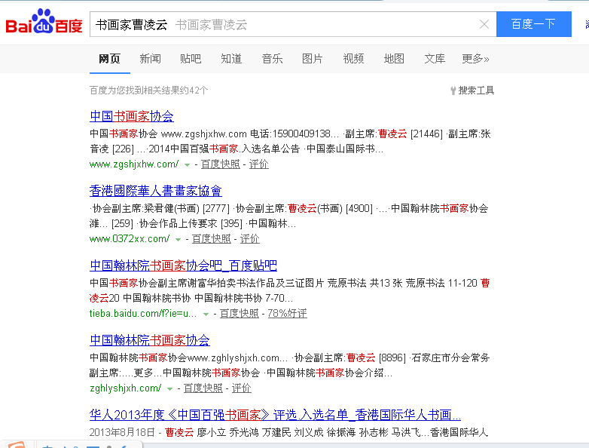Clear the search box with the X
The image size is (589, 448).
pos(484,24)
